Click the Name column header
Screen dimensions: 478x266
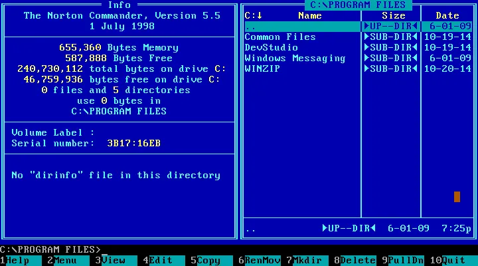coord(310,15)
